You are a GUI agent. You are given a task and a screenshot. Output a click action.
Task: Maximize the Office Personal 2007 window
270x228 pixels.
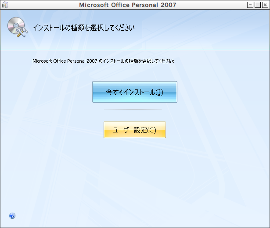258,5
